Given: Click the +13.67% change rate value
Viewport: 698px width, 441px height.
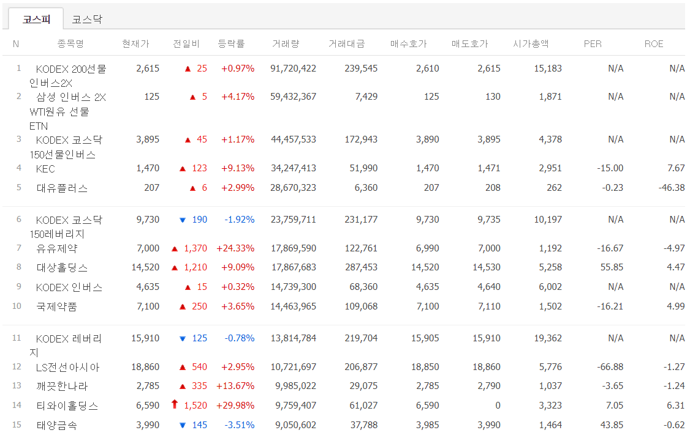Looking at the screenshot, I should (x=235, y=386).
